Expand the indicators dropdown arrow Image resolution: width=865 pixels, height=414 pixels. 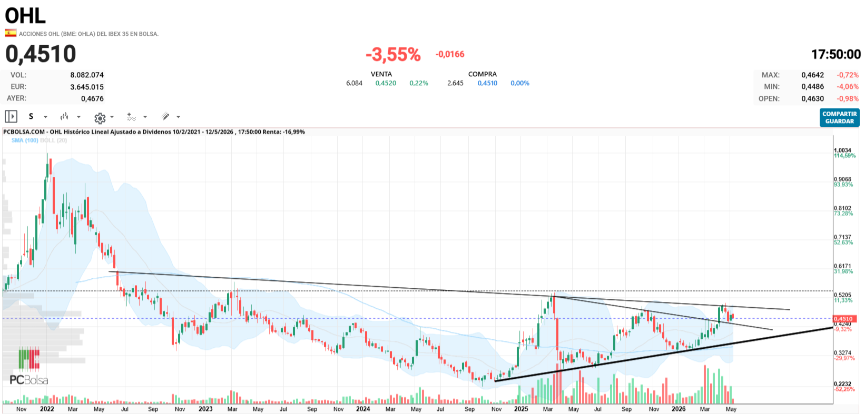145,117
